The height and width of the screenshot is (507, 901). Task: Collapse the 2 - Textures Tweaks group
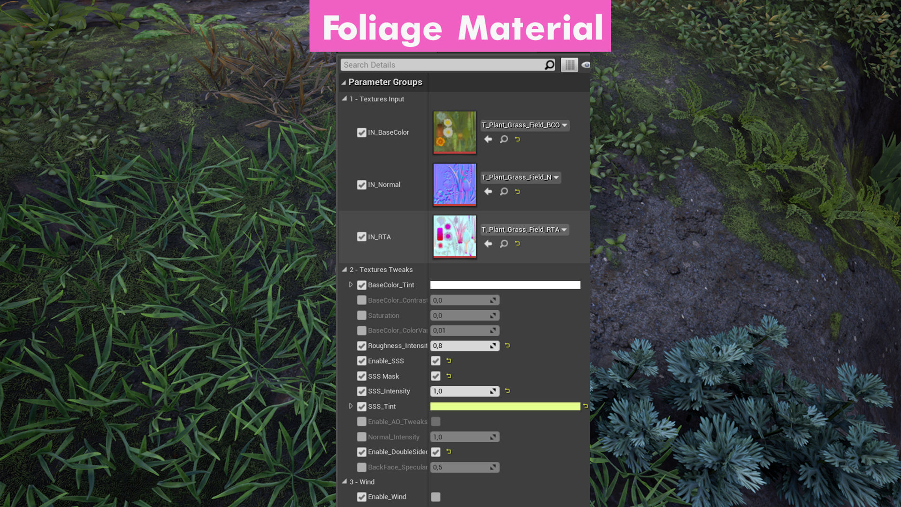344,269
